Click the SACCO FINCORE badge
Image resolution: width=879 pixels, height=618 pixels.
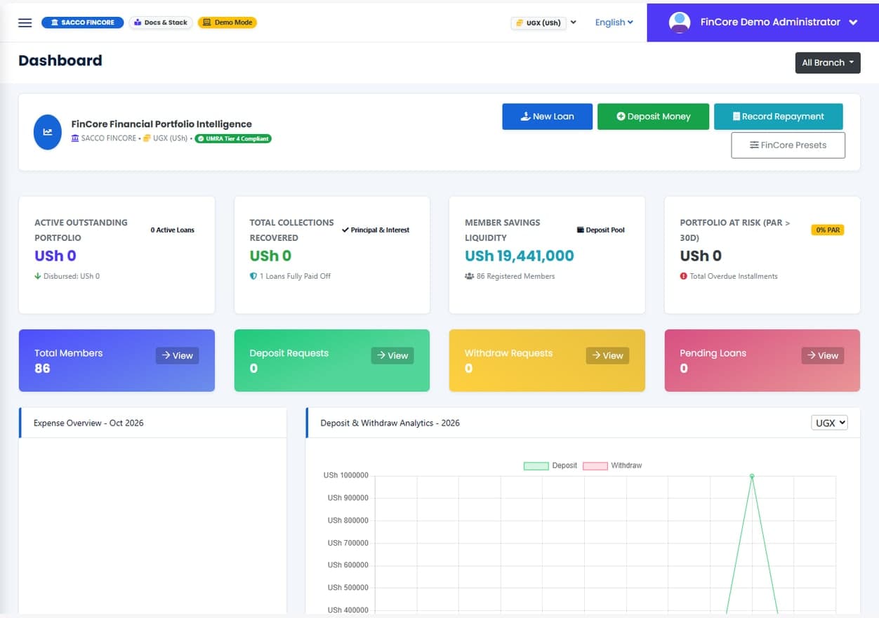click(83, 22)
